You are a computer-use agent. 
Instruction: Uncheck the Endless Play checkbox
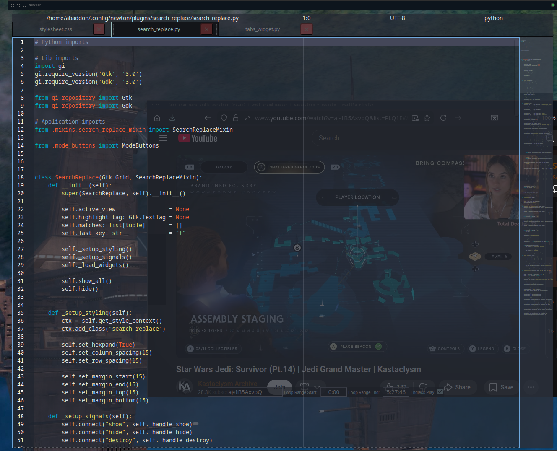(440, 391)
